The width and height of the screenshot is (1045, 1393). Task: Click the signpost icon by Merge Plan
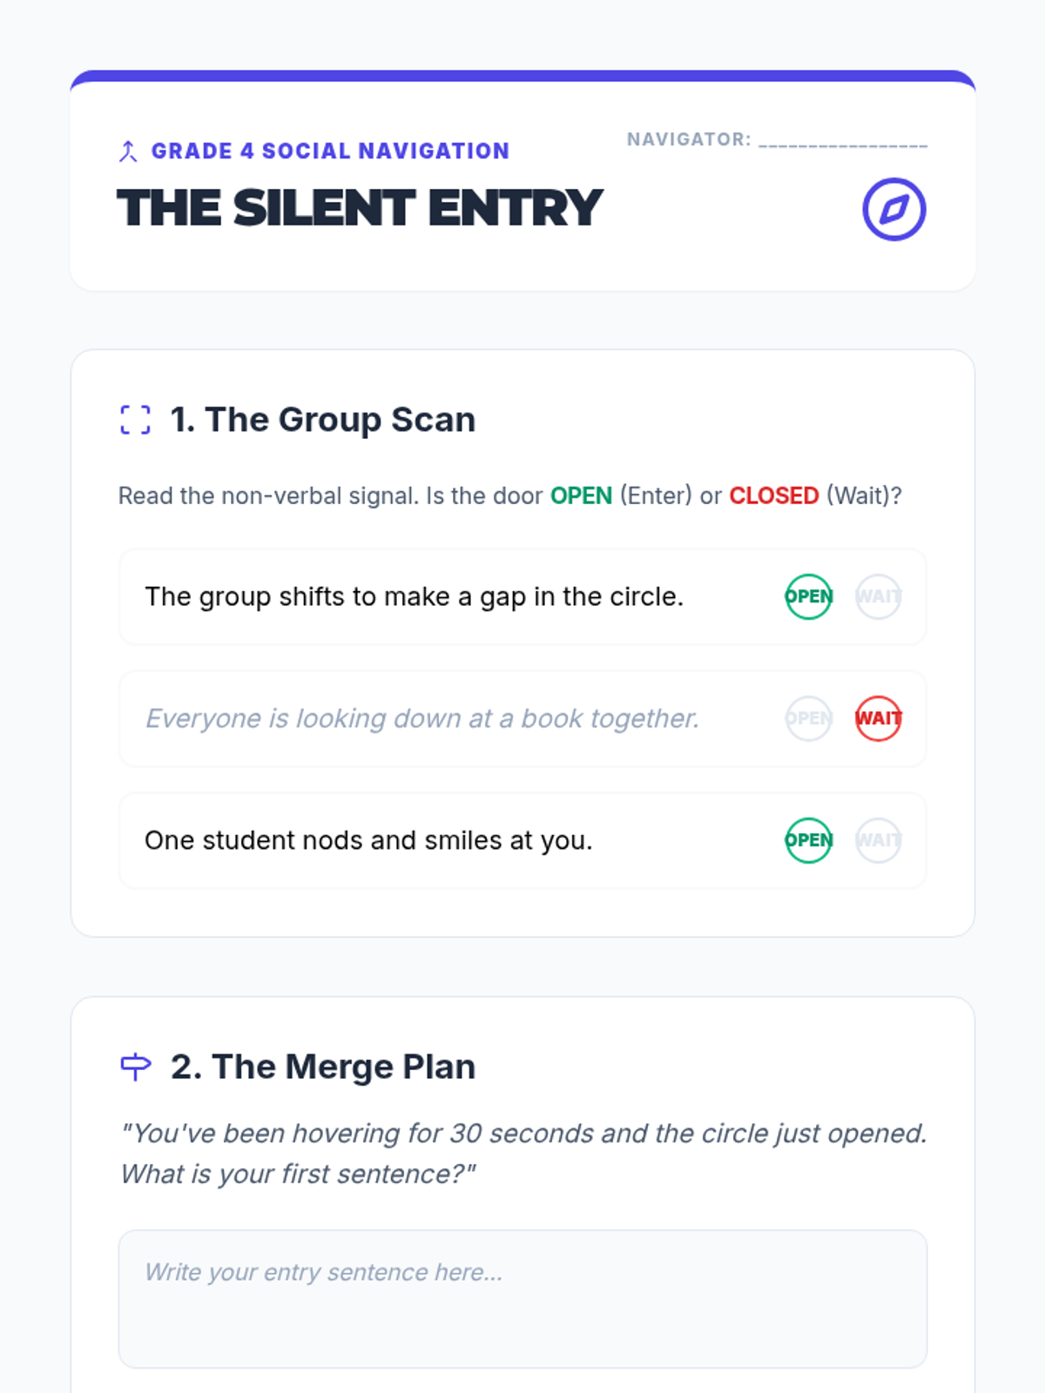tap(135, 1067)
